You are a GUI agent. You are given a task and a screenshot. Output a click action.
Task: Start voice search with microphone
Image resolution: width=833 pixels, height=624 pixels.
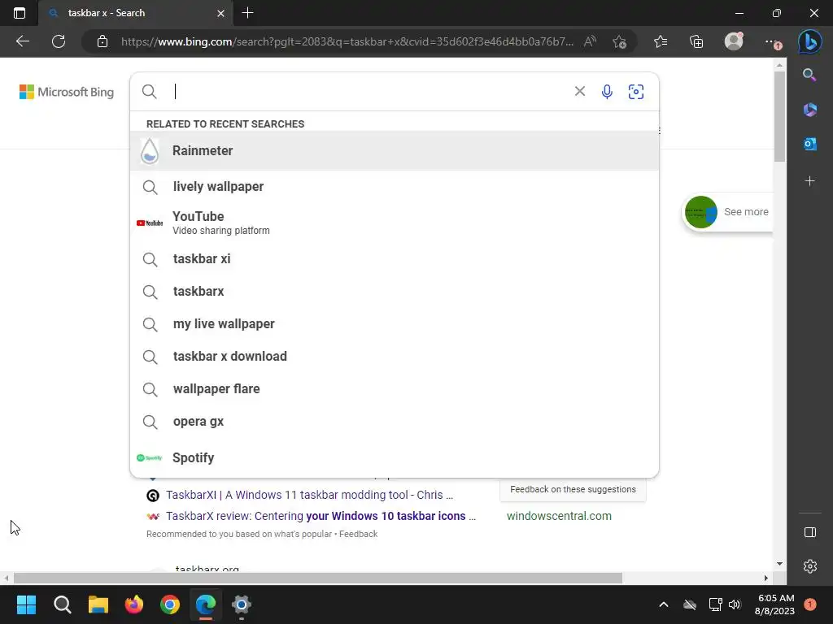tap(607, 92)
